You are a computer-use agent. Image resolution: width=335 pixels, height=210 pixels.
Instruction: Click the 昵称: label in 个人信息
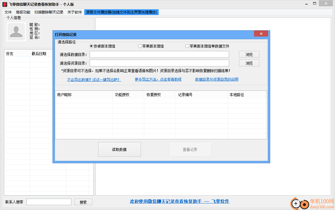point(34,25)
